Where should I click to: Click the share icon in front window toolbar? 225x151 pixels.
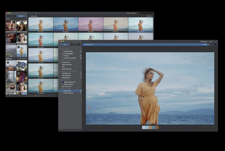[x=216, y=41]
